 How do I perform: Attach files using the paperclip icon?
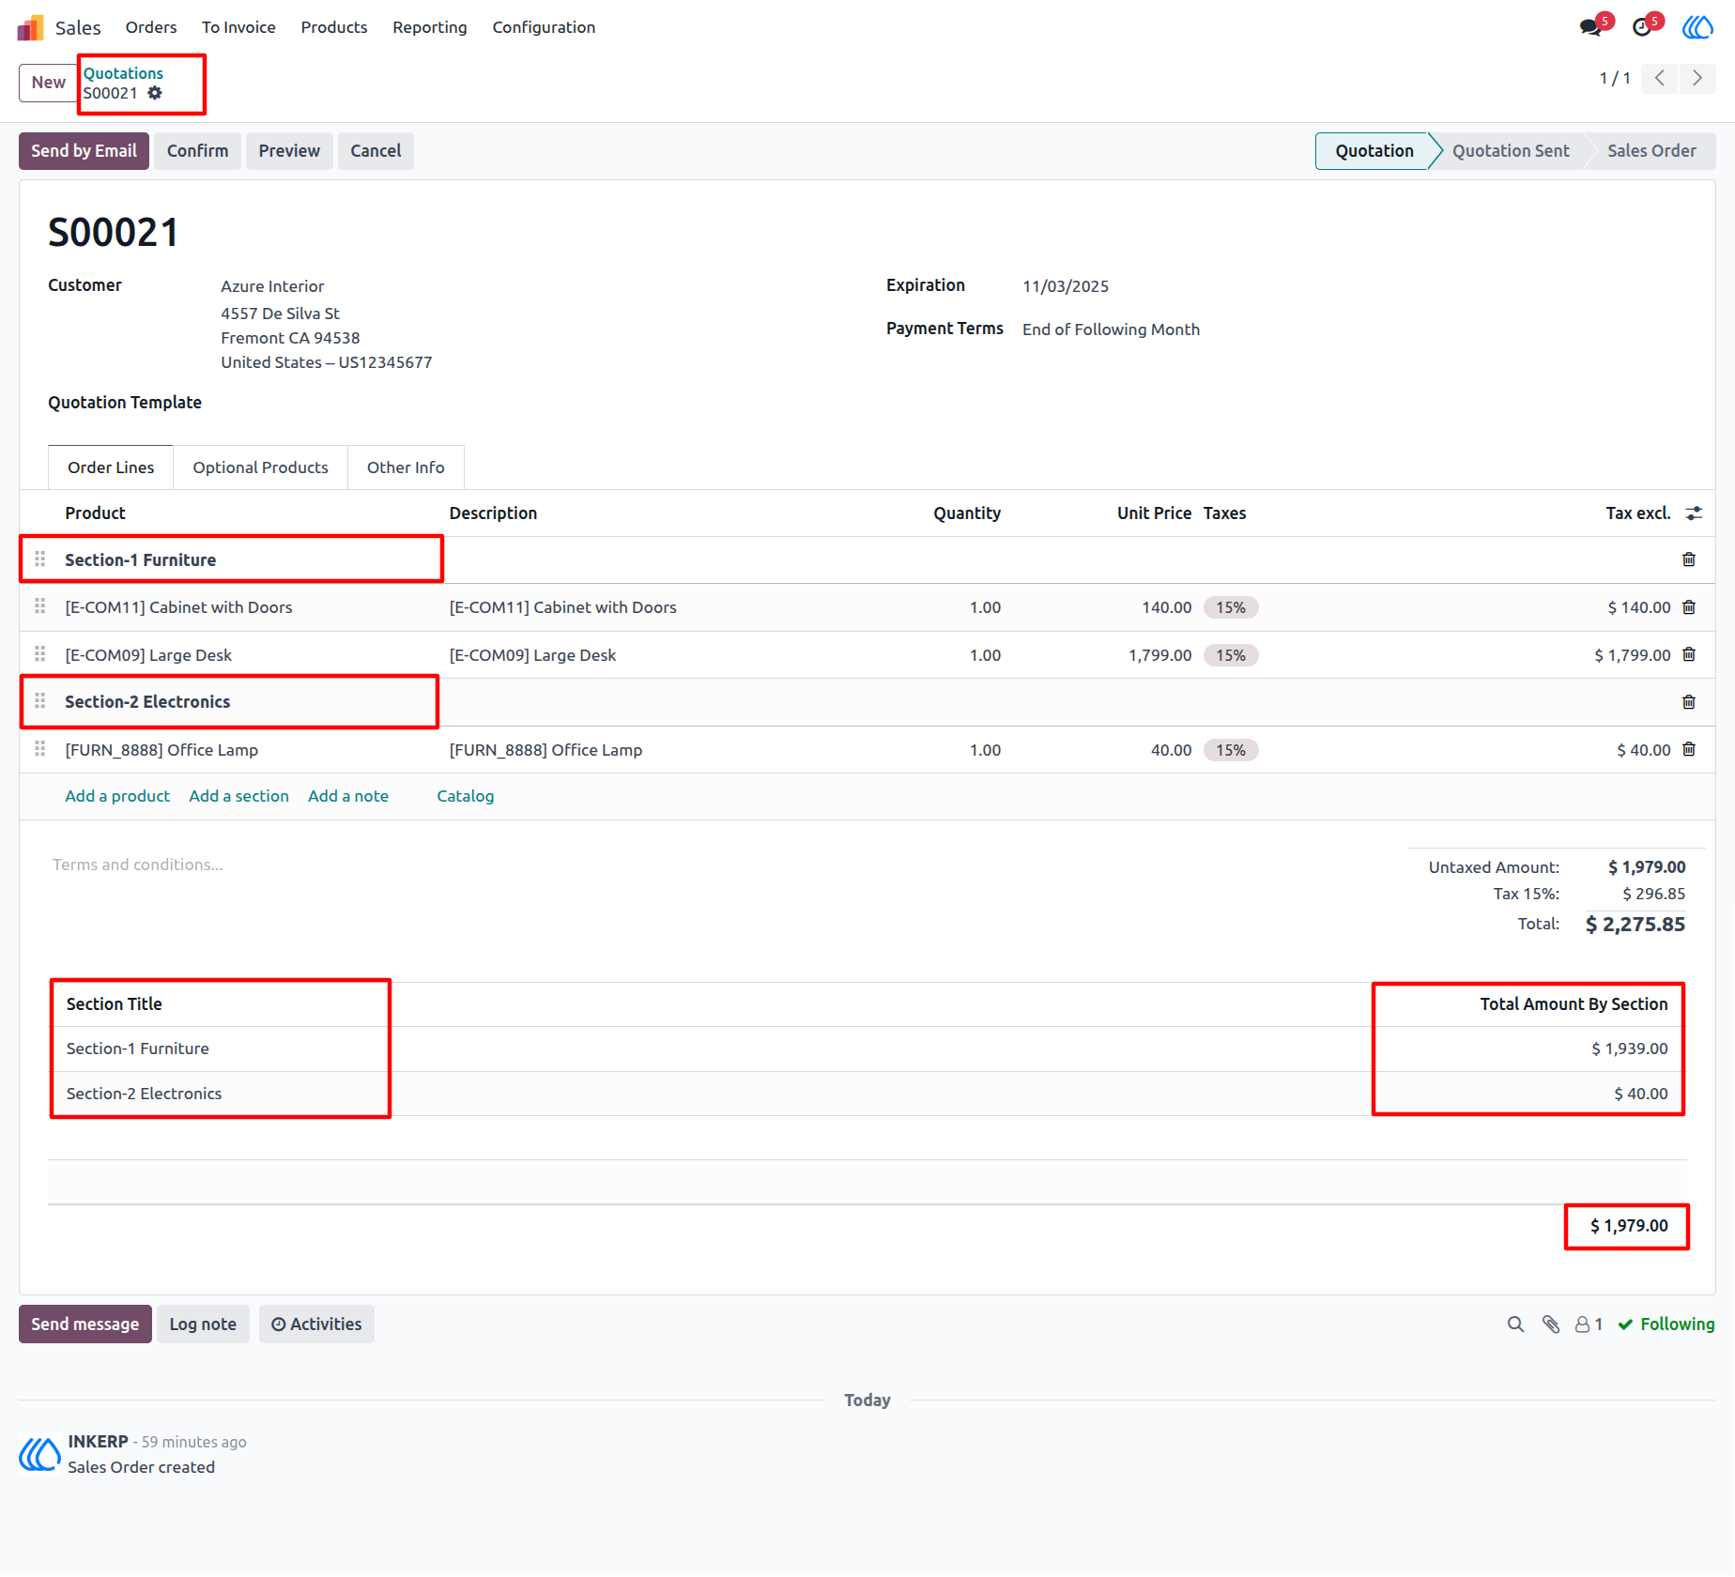(x=1551, y=1324)
